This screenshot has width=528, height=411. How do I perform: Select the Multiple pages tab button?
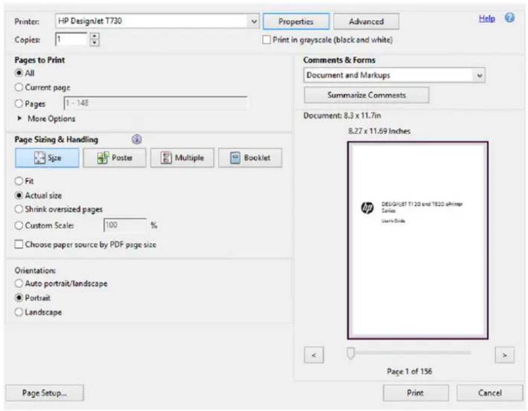click(182, 158)
